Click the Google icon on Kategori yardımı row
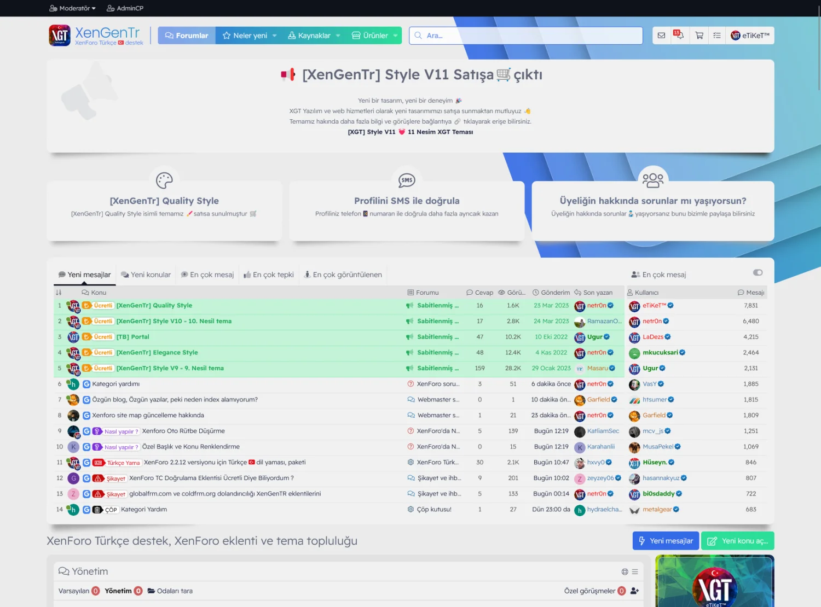 pyautogui.click(x=86, y=384)
